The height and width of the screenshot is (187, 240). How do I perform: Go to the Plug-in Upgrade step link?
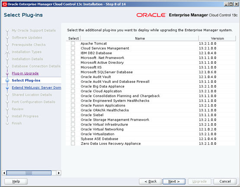point(25,73)
